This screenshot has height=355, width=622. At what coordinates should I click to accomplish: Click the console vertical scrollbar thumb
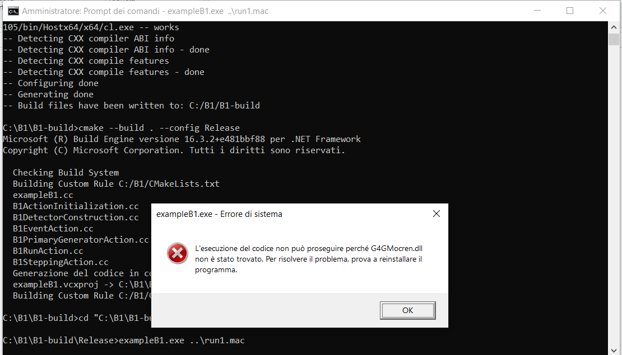point(614,39)
